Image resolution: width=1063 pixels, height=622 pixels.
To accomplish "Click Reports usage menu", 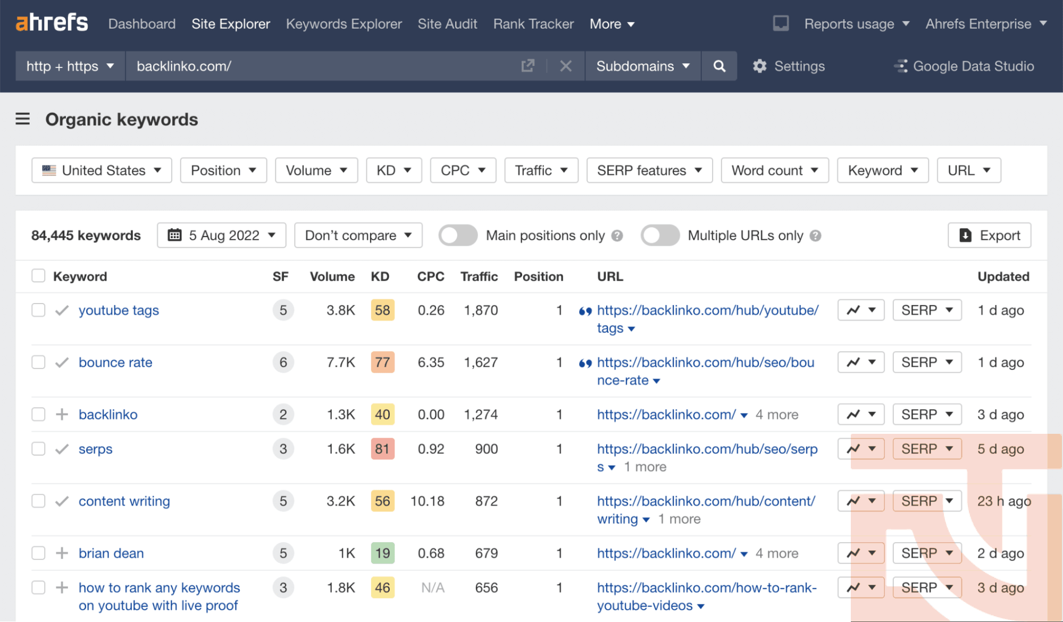I will (857, 24).
